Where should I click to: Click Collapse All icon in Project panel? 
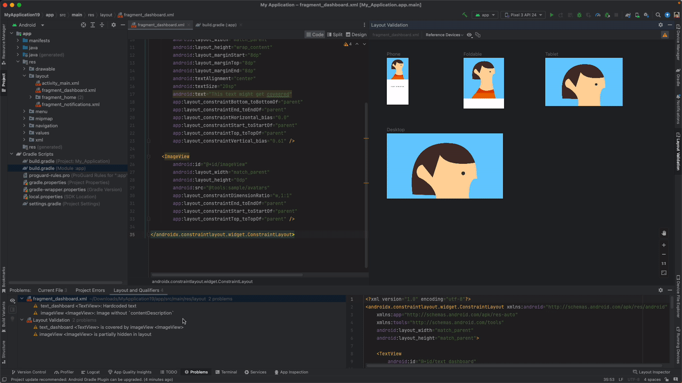(102, 25)
